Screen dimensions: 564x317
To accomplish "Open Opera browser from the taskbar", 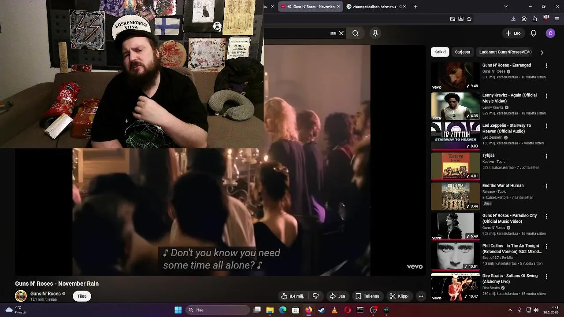I will [x=347, y=310].
